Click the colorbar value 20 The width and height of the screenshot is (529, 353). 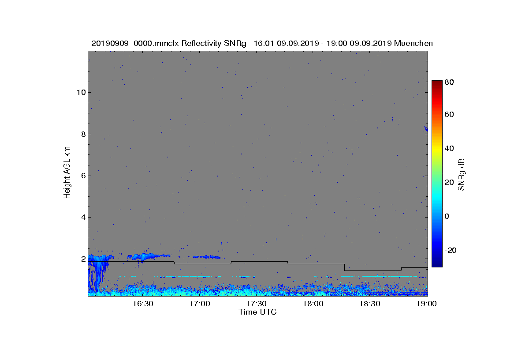(450, 182)
